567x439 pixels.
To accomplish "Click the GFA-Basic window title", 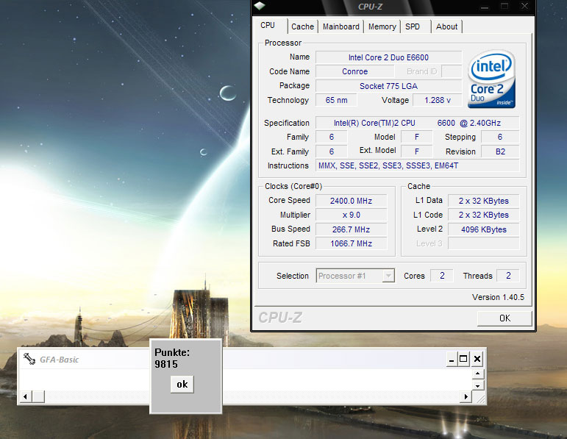I will (60, 360).
